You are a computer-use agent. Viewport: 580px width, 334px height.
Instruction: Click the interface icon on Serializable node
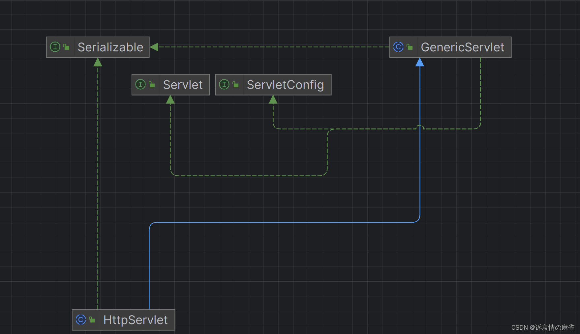point(55,47)
